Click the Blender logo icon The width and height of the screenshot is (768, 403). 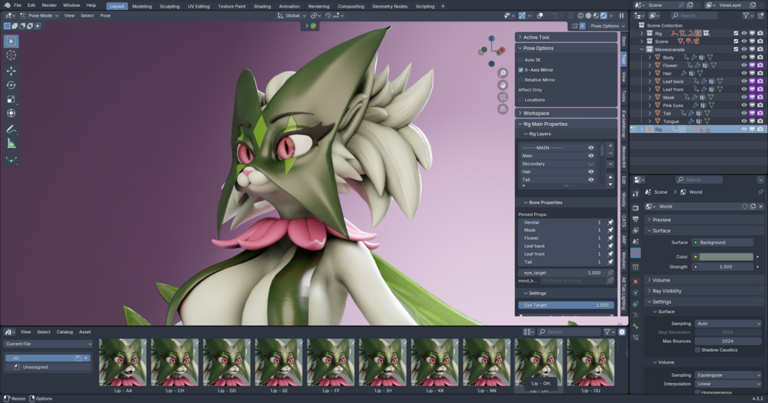pyautogui.click(x=7, y=5)
